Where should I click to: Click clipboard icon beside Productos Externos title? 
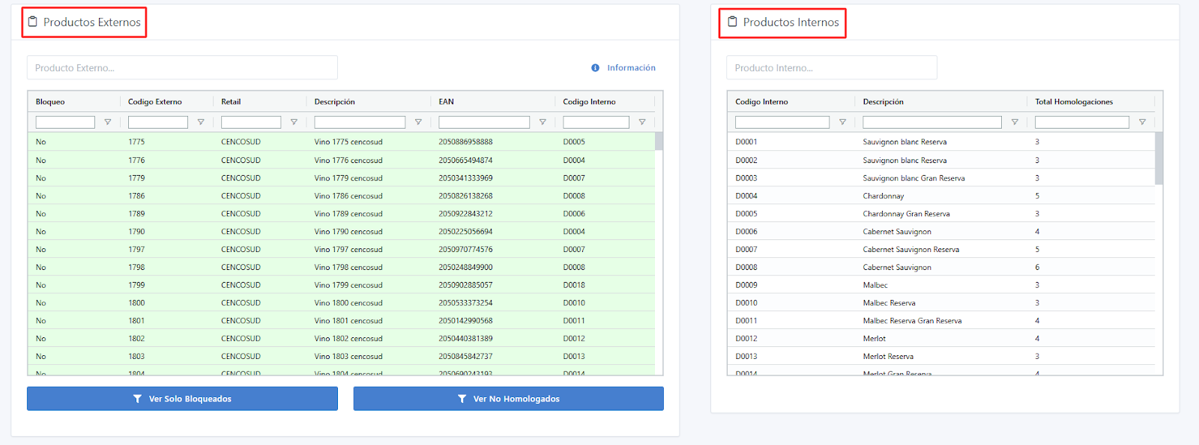[32, 22]
